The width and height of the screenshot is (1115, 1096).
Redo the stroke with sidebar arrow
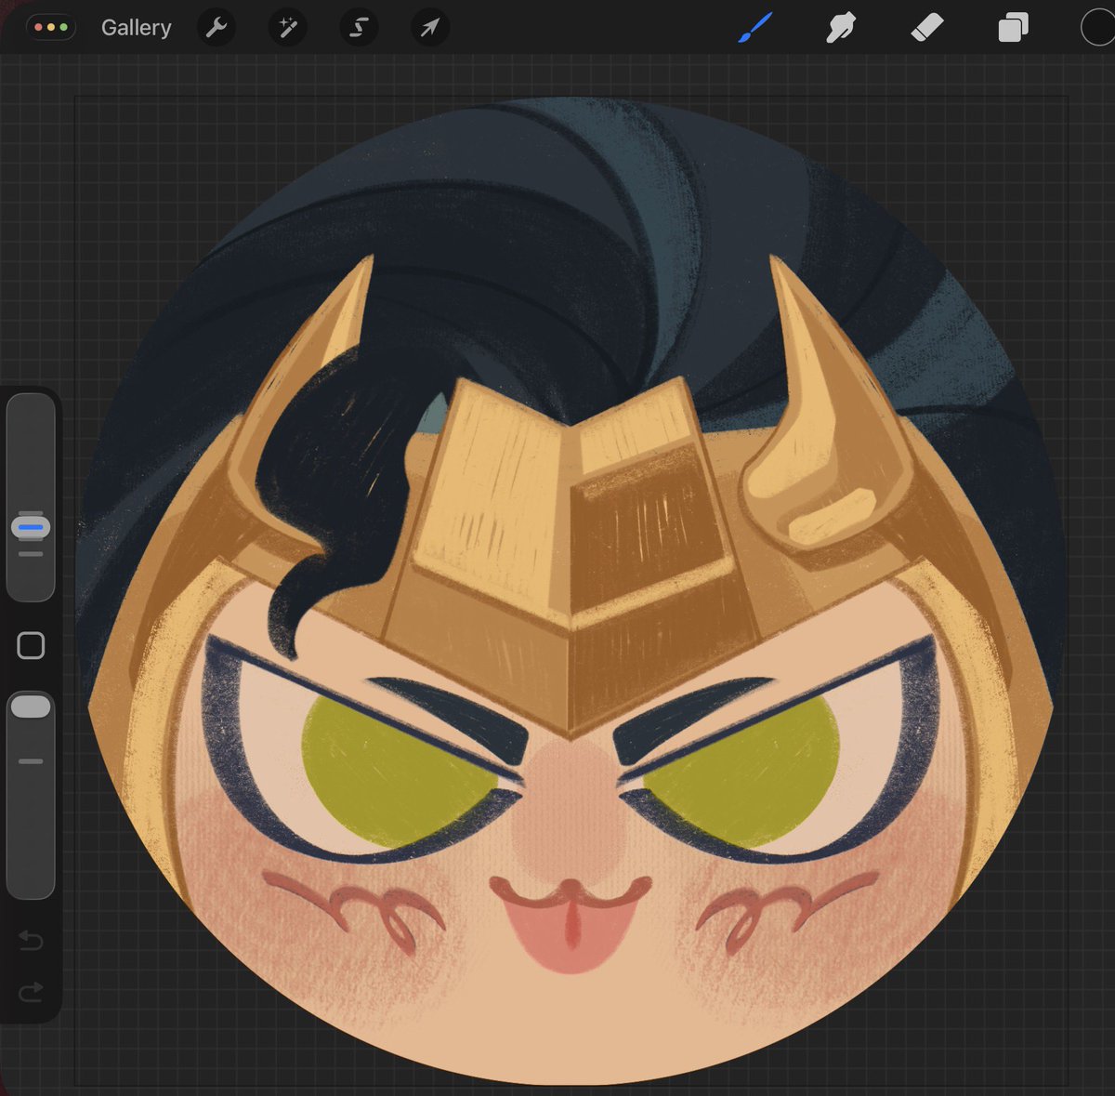click(31, 992)
